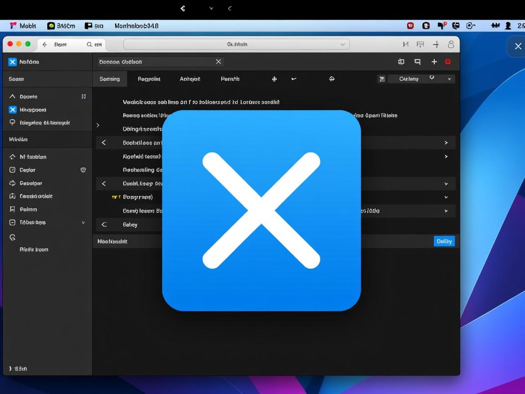Viewport: 525px width, 394px height.
Task: Collapse the Deoane section with the up chevron
Action: [x=12, y=97]
